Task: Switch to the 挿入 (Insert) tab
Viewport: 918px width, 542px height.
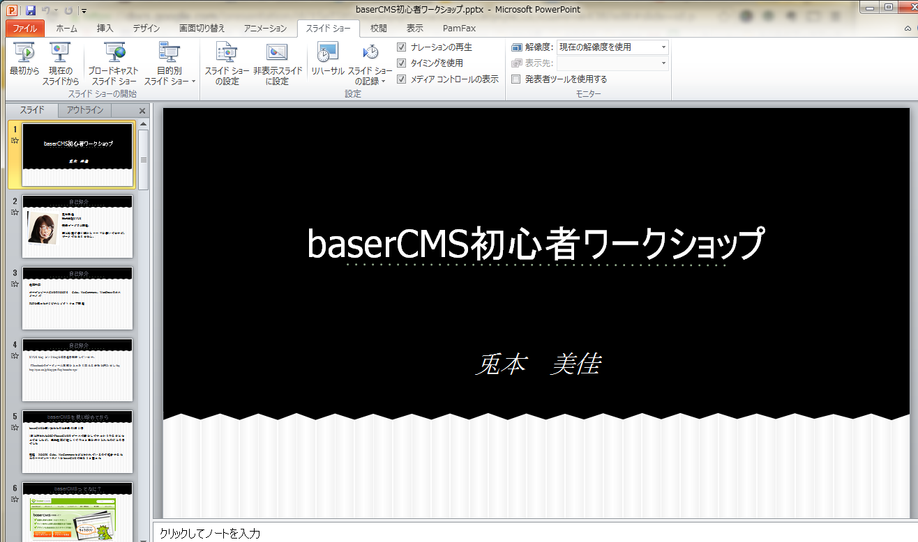Action: pyautogui.click(x=105, y=29)
